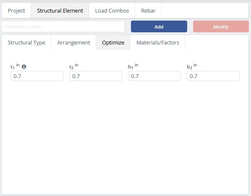Click into the b1 input box
Screen dimensions: 251x196
[x=154, y=76]
